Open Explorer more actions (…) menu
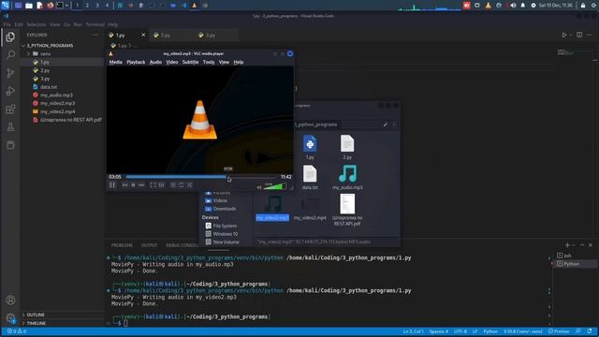The height and width of the screenshot is (337, 599). tap(95, 35)
